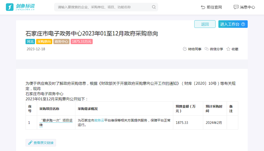Open 消息中心 message icon
Screen dimensions: 264x151
click(236, 7)
